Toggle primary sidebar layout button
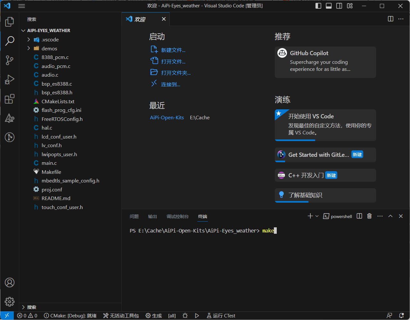Viewport: 410px width, 320px height. click(318, 6)
